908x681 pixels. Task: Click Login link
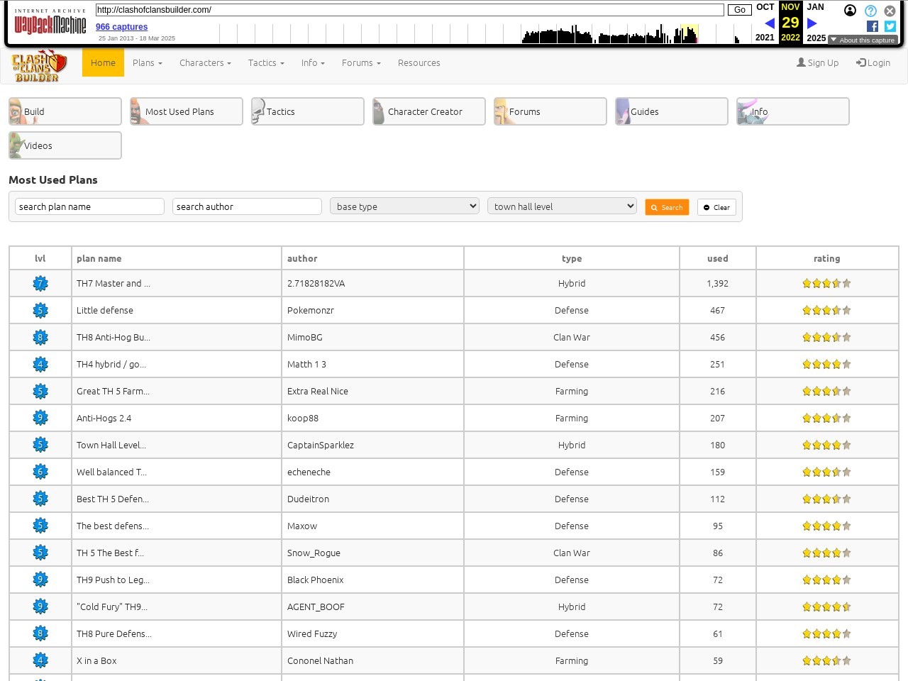click(873, 63)
